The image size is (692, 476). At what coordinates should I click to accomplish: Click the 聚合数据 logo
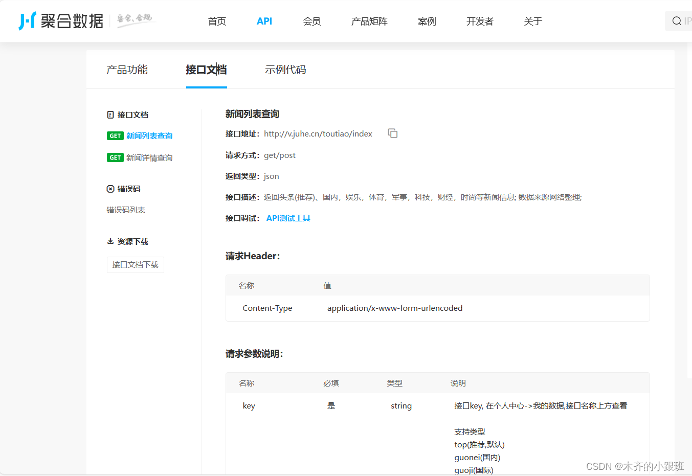point(60,21)
